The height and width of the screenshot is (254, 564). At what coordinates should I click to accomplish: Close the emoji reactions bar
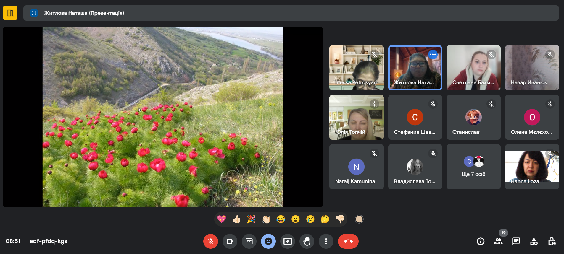tap(268, 241)
